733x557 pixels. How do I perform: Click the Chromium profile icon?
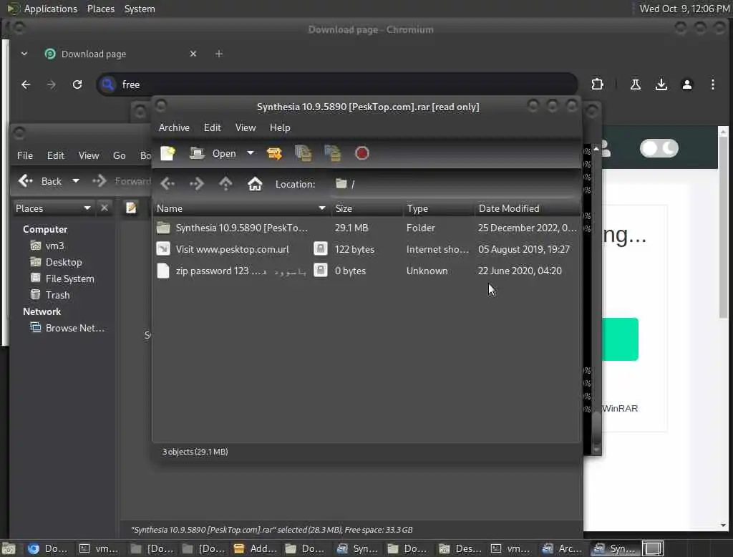(x=686, y=84)
